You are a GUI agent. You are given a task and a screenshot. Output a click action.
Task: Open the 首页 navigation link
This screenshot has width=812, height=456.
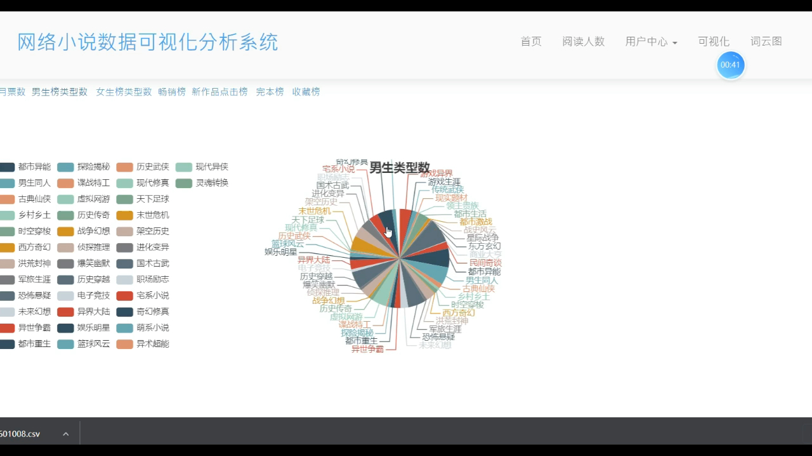[x=531, y=41]
